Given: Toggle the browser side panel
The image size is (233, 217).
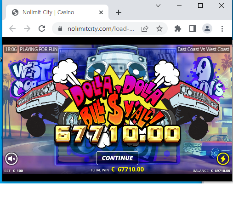Looking at the screenshot, I should pyautogui.click(x=193, y=29).
